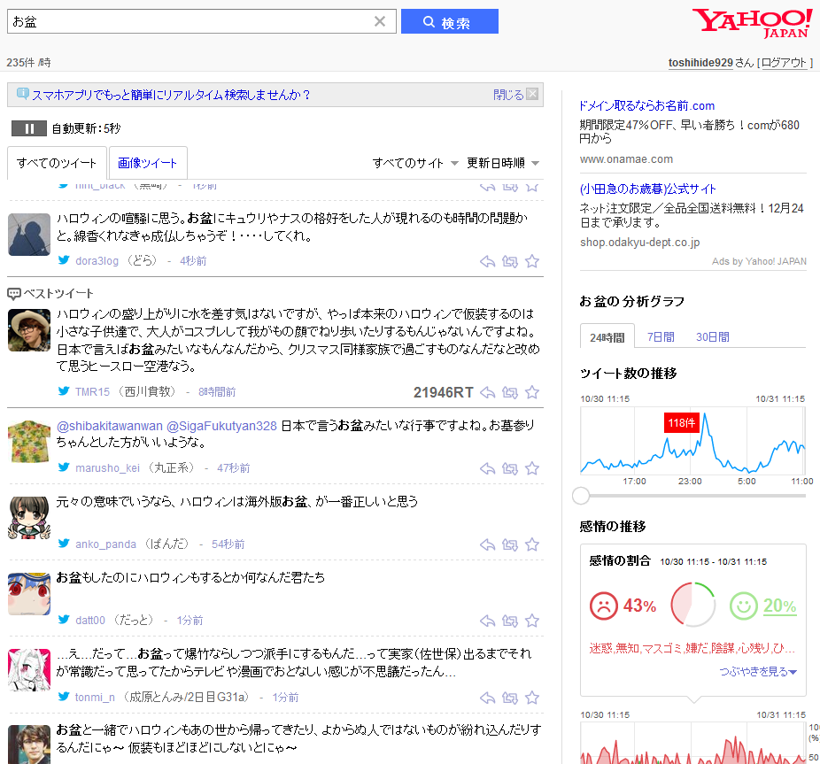Close the smartphone app banner
The image size is (820, 764).
pyautogui.click(x=532, y=95)
